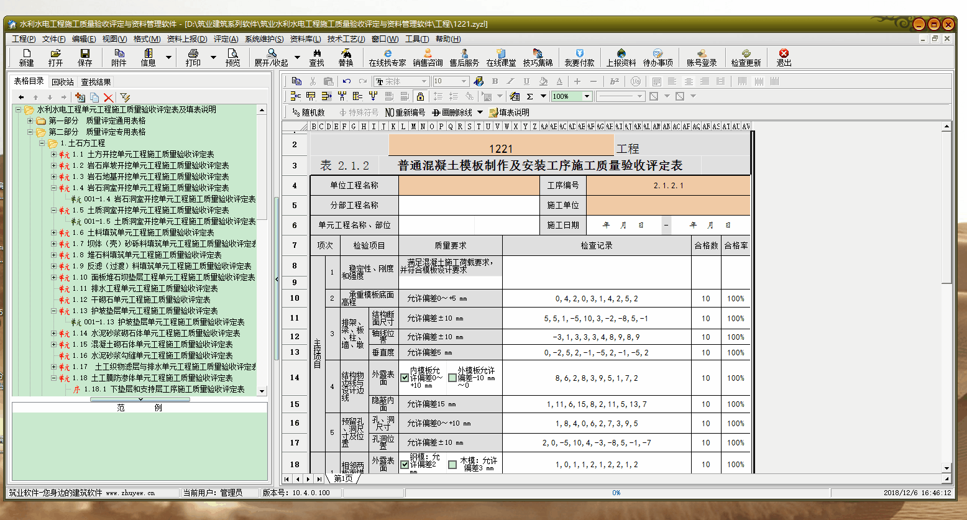Toggle the lock cells icon
967x520 pixels.
click(x=421, y=96)
